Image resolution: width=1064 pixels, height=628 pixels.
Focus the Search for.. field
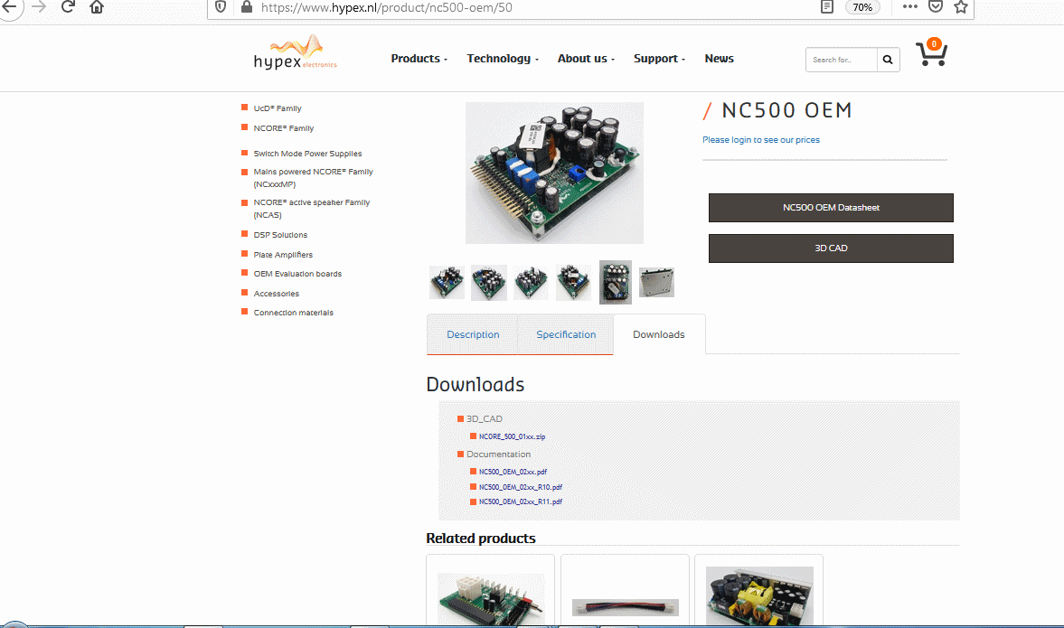[x=842, y=60]
